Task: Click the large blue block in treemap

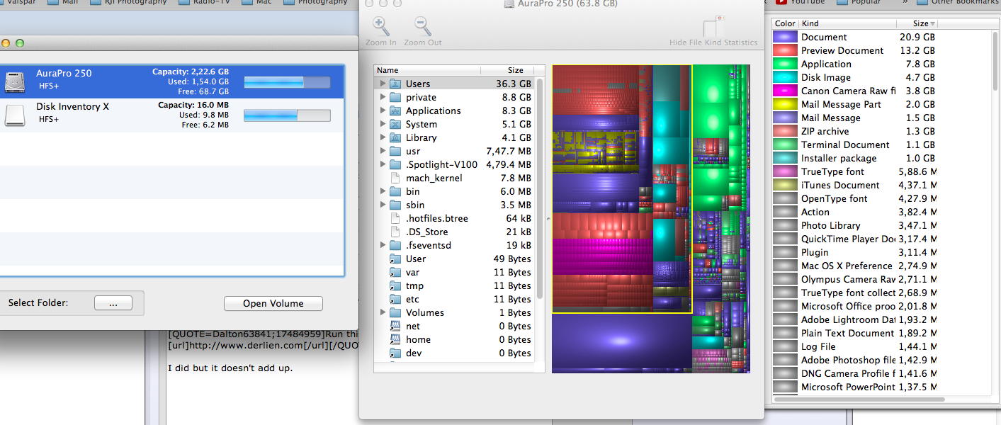Action: [x=621, y=341]
